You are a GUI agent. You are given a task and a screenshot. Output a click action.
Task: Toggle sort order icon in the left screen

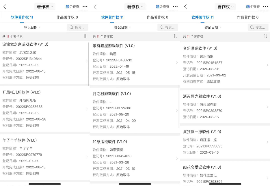point(85,36)
